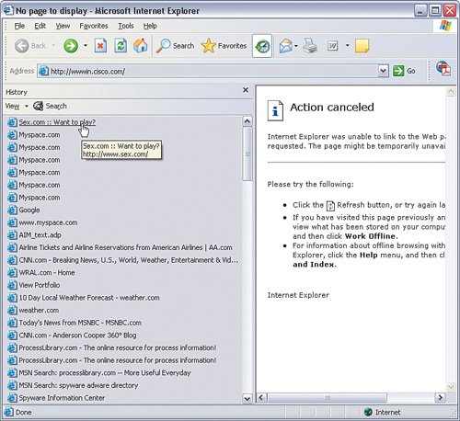
Task: Open the Back button dropdown arrow
Action: point(53,46)
